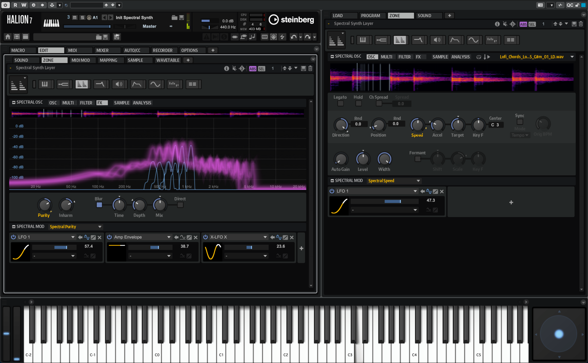The height and width of the screenshot is (363, 588).
Task: Add a new tab next to OPTIONS
Action: click(213, 51)
